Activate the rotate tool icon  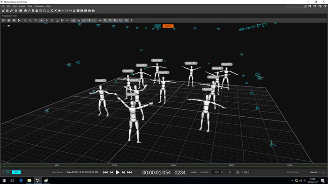coord(52,21)
